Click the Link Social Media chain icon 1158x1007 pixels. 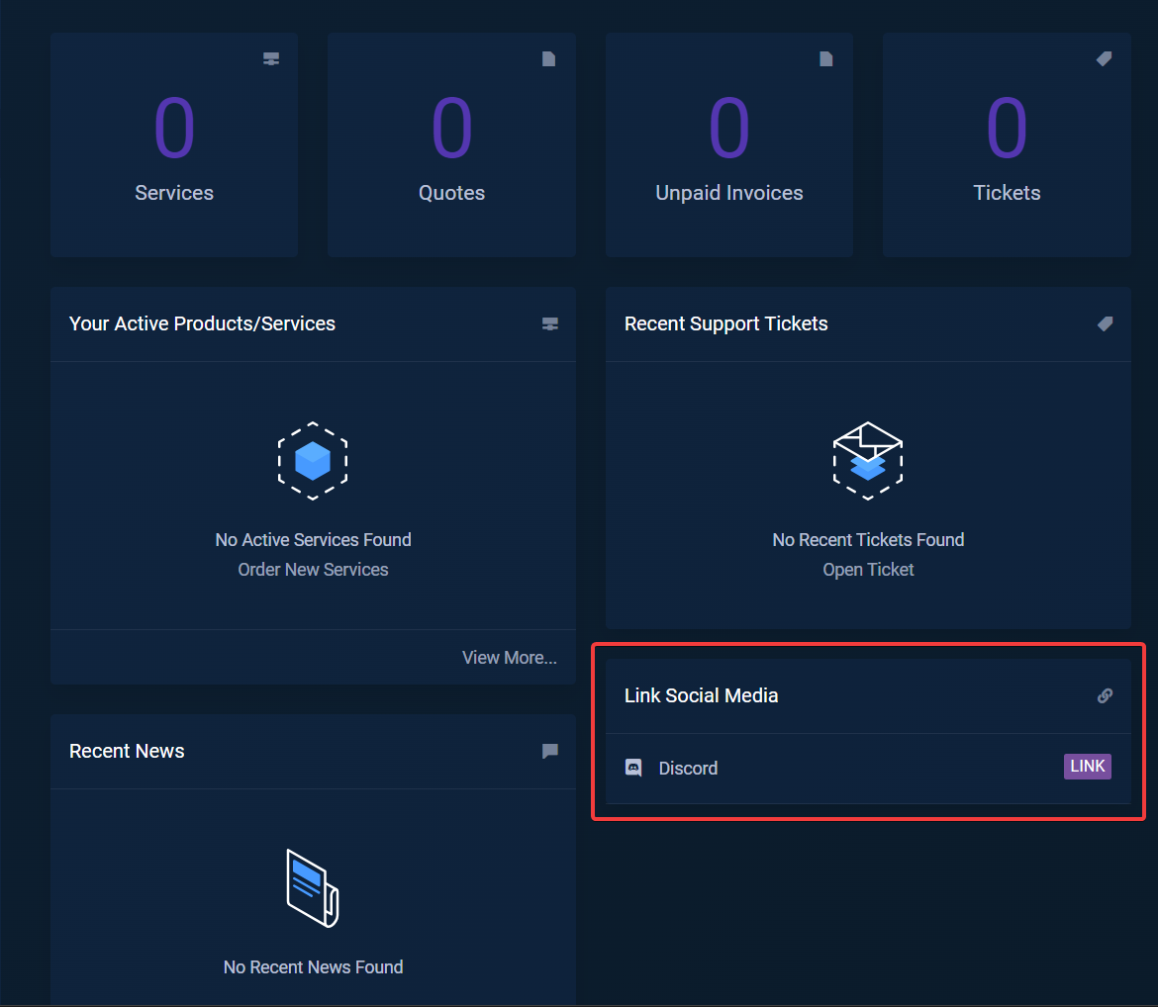tap(1105, 695)
